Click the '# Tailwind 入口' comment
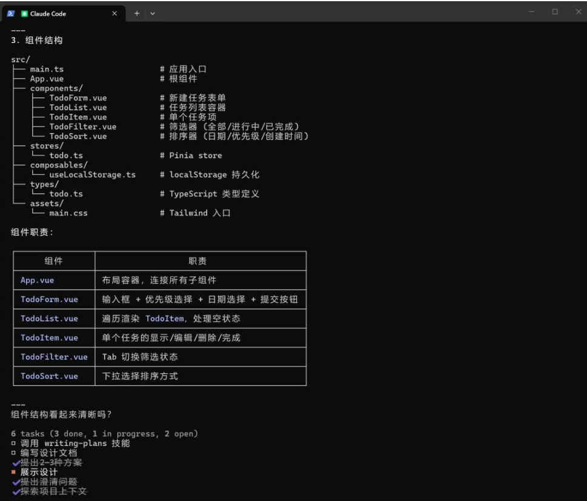 [195, 213]
